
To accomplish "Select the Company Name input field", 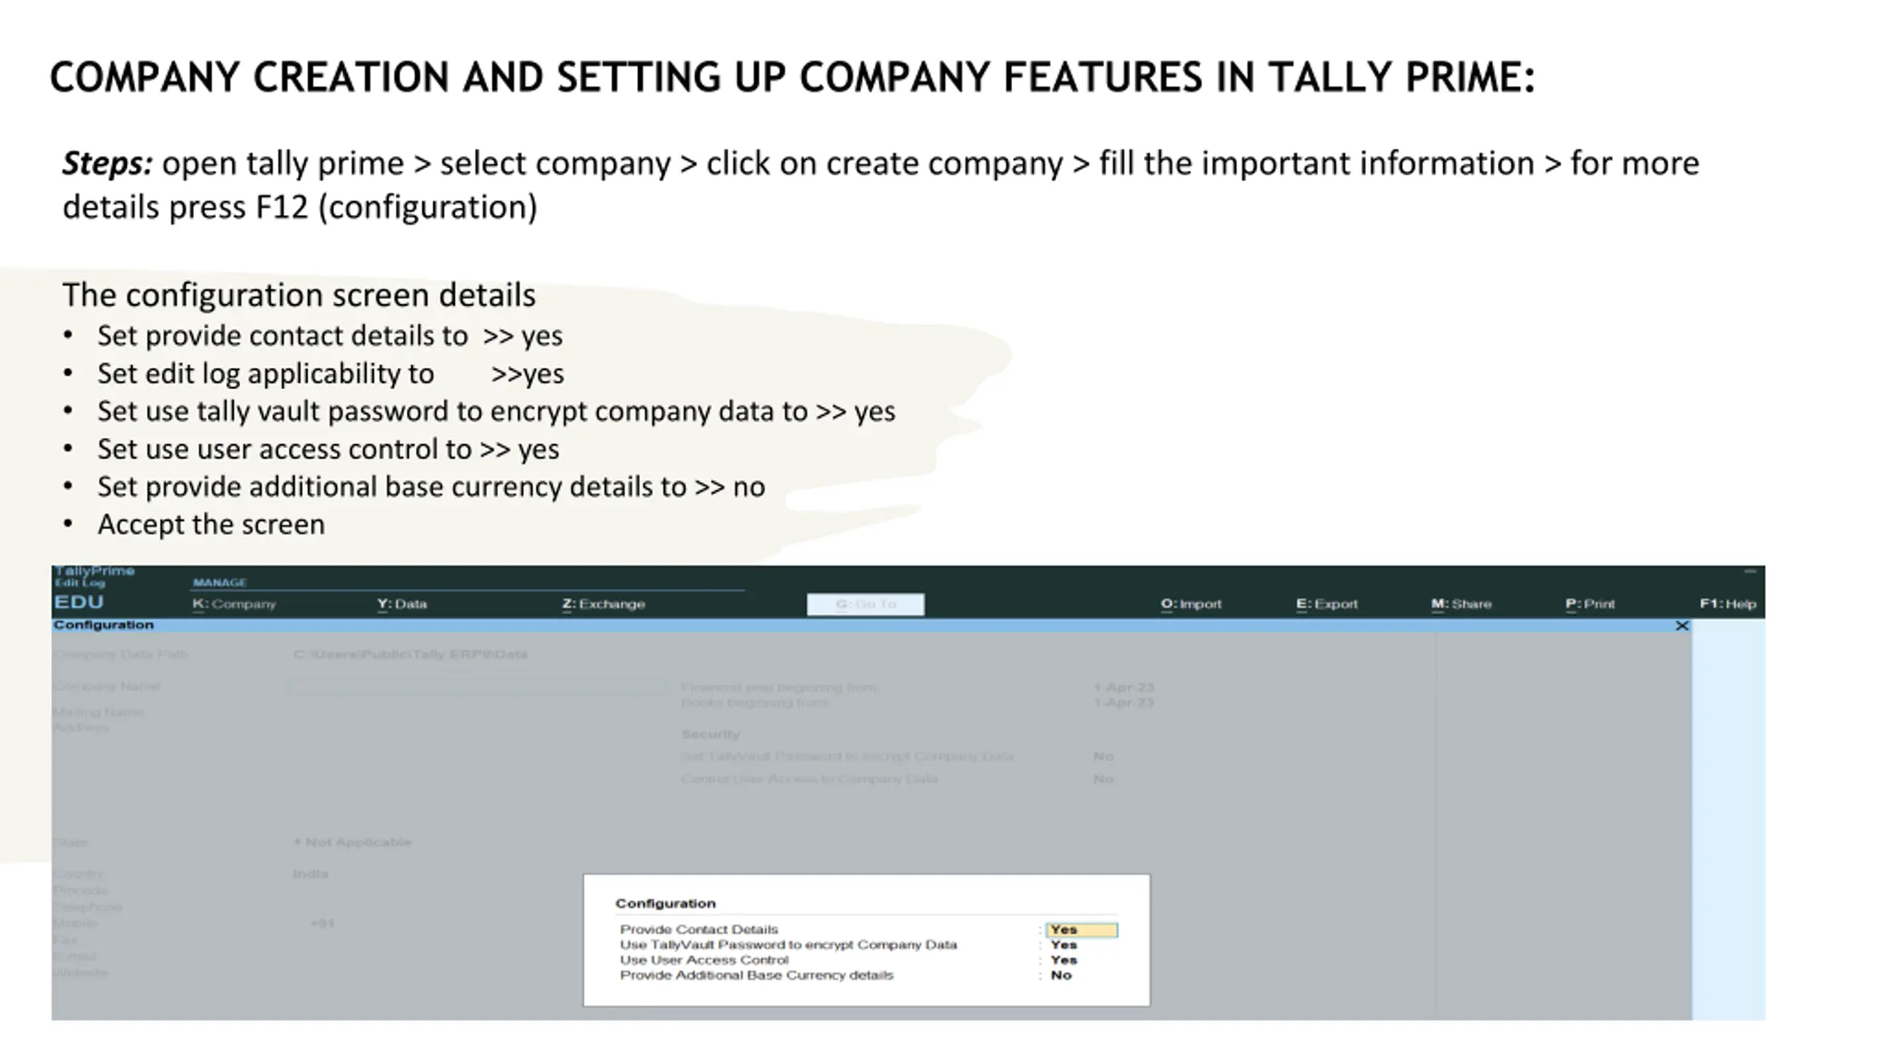I will point(478,687).
